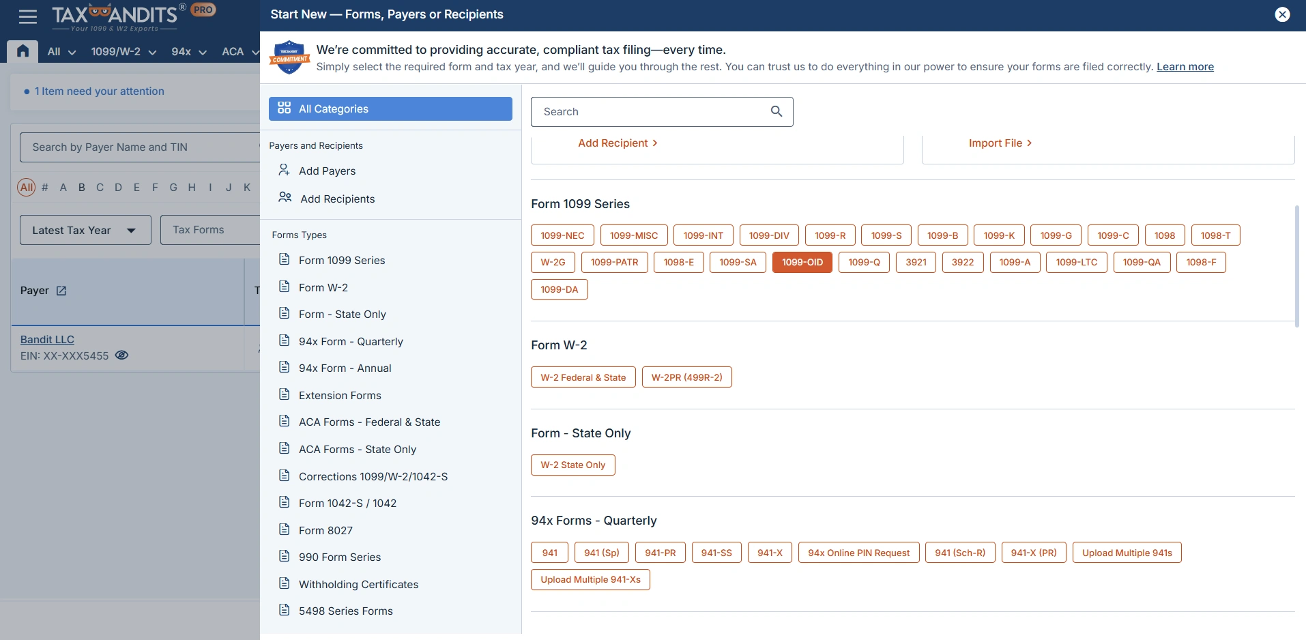The height and width of the screenshot is (640, 1306).
Task: Choose the 1099-NEC form button
Action: coord(562,235)
